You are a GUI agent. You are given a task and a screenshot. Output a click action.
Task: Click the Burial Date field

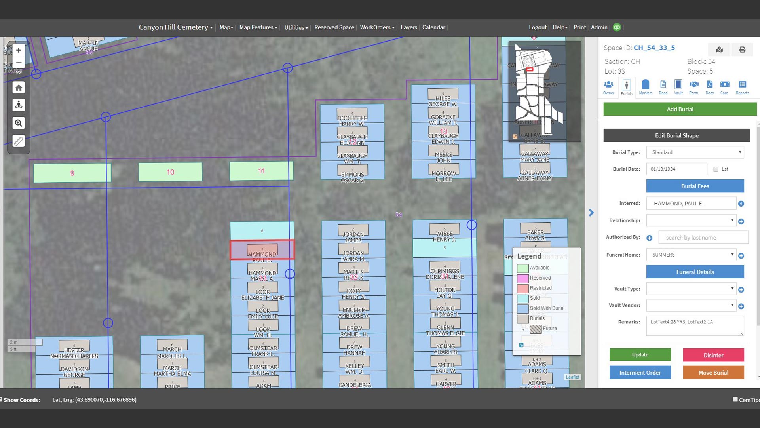[676, 169]
